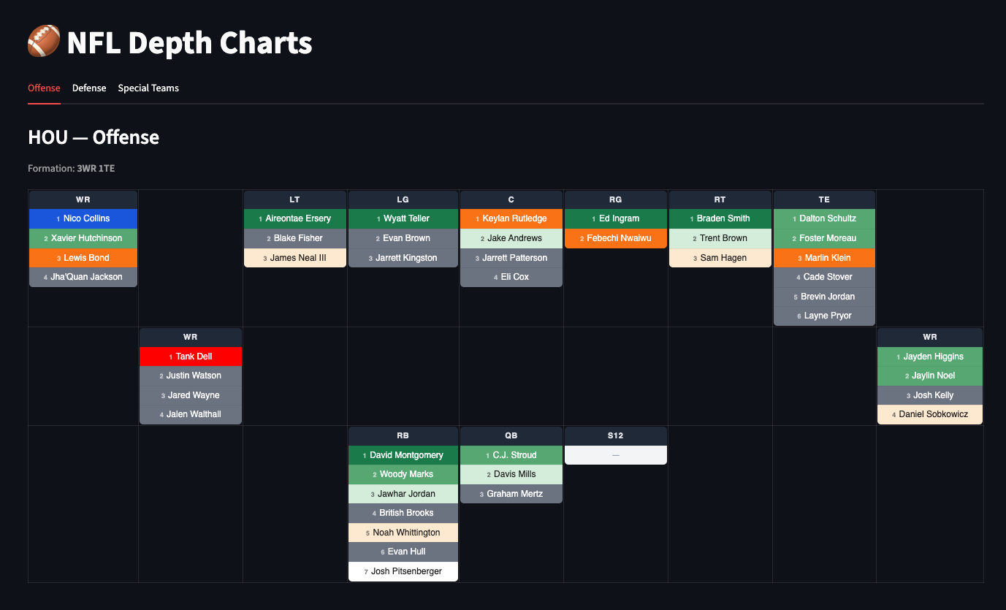This screenshot has height=610, width=1006.
Task: Click the HOU — Offense heading
Action: [94, 137]
